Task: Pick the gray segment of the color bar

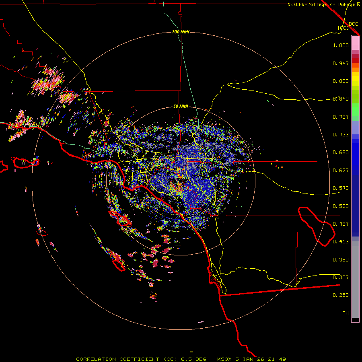Action: [x=355, y=280]
